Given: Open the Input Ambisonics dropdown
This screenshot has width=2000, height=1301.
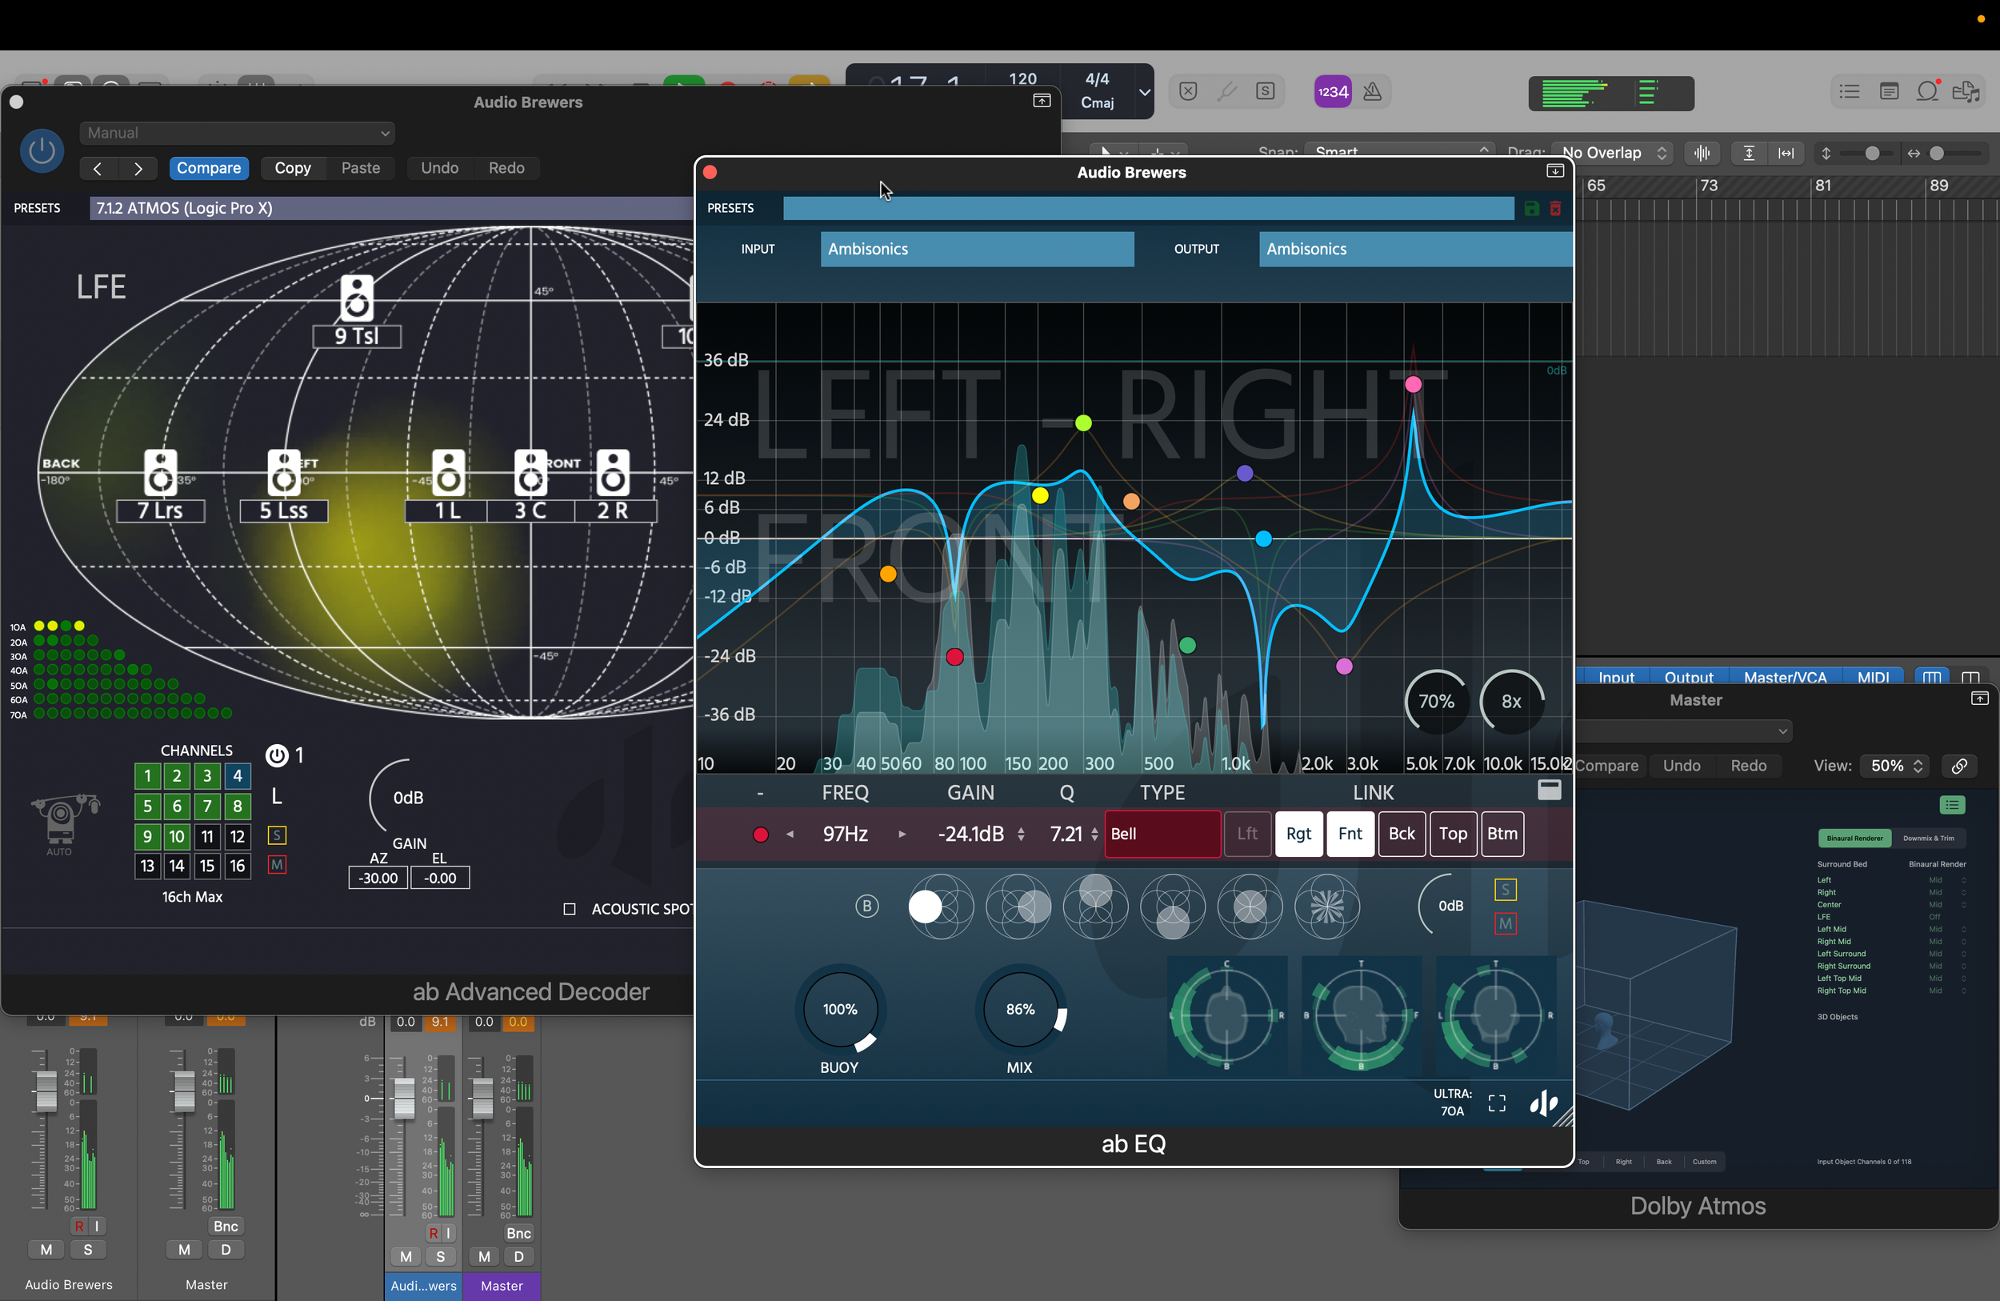Looking at the screenshot, I should 977,249.
